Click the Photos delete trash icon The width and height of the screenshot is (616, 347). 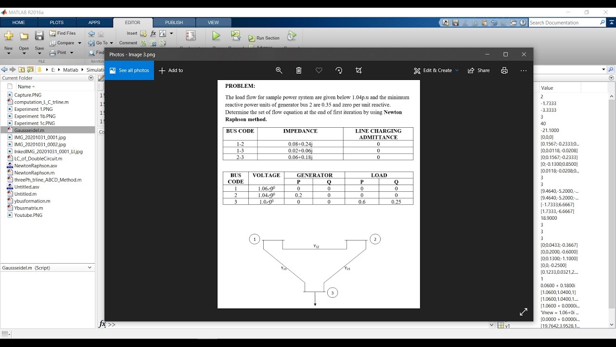coord(299,70)
